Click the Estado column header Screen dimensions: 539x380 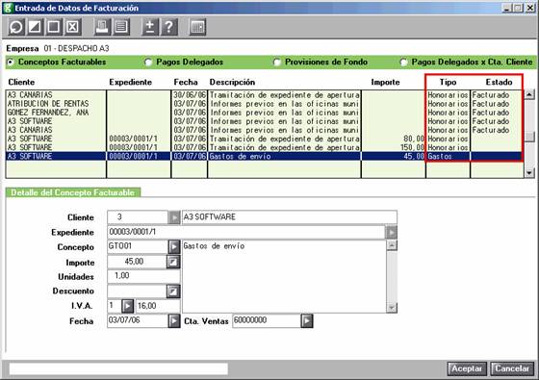(x=499, y=82)
